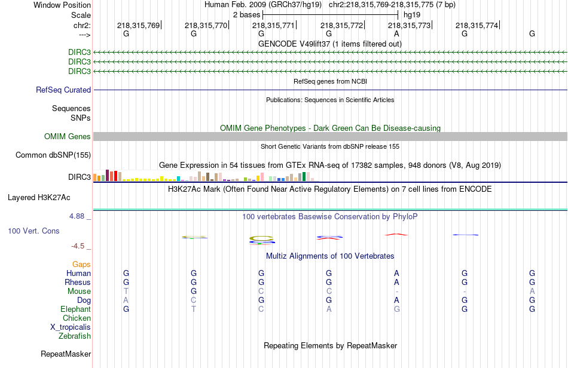Screen dimensions: 568x368
Task: Click the sequence direction arrow --->
Action: pos(84,35)
